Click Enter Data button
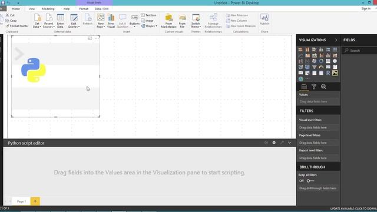Image resolution: width=377 pixels, height=212 pixels. coord(60,21)
